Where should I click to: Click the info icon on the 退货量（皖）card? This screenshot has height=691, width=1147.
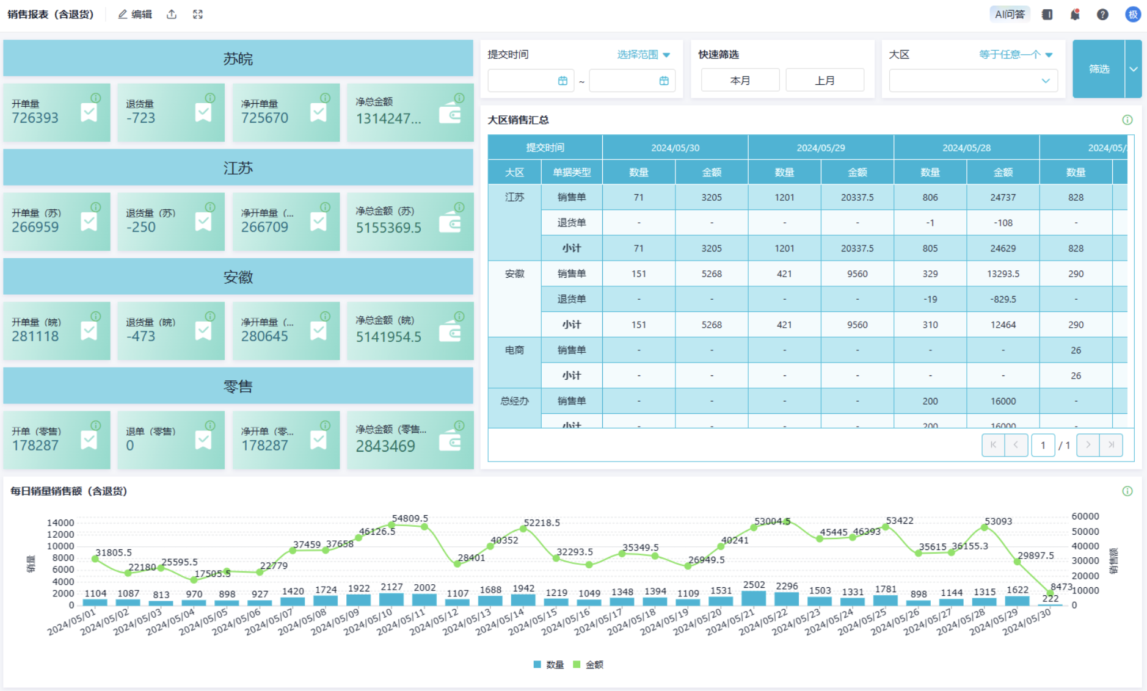coord(210,316)
